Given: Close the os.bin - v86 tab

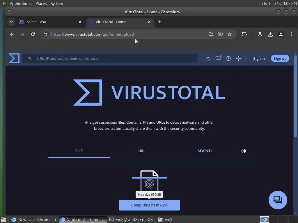Looking at the screenshot, I should [80, 22].
